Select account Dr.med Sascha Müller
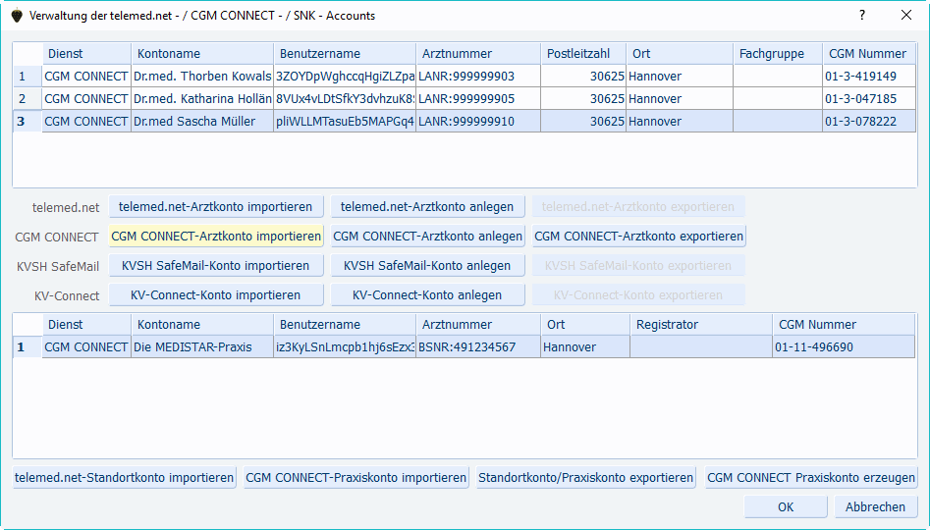Viewport: 930px width, 530px height. [202, 121]
